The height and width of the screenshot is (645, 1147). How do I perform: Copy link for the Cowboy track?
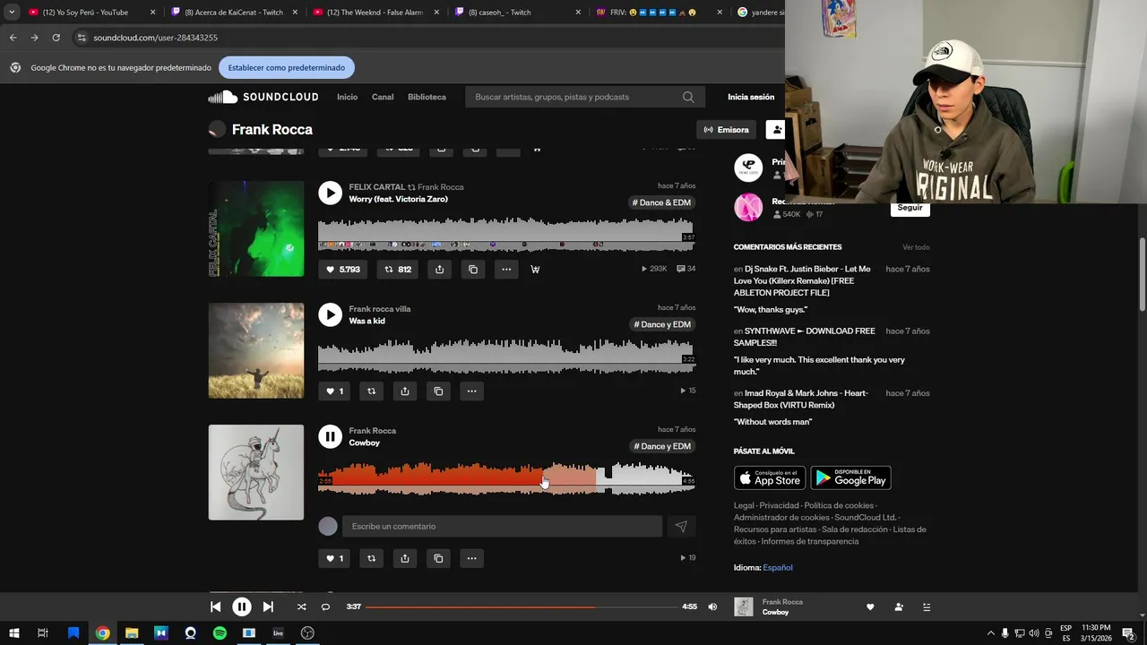pos(438,558)
